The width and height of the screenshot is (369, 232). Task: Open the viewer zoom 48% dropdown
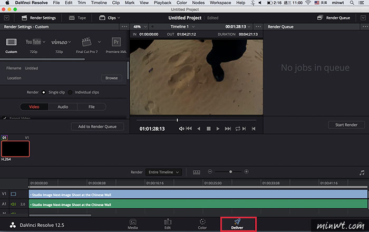click(x=140, y=26)
